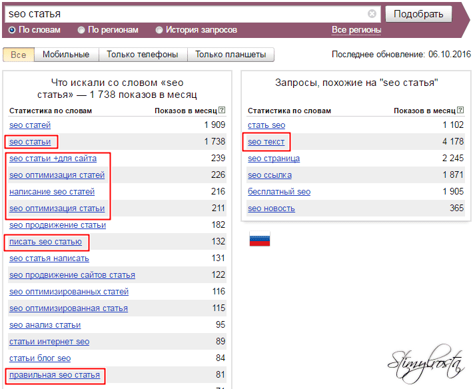
Task: Open the seo оптимизация статьи link
Action: click(57, 208)
